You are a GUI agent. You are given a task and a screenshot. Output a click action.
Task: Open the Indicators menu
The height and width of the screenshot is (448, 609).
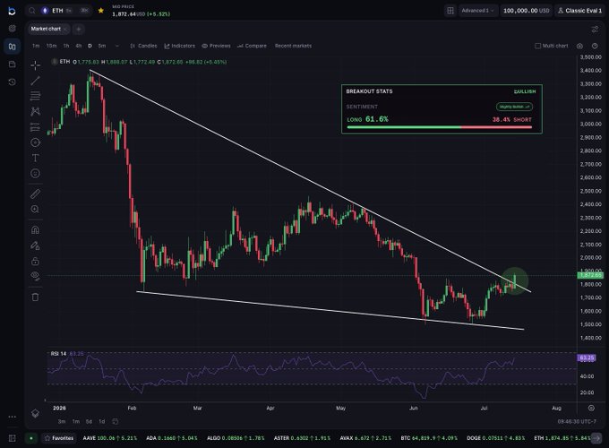pos(179,46)
